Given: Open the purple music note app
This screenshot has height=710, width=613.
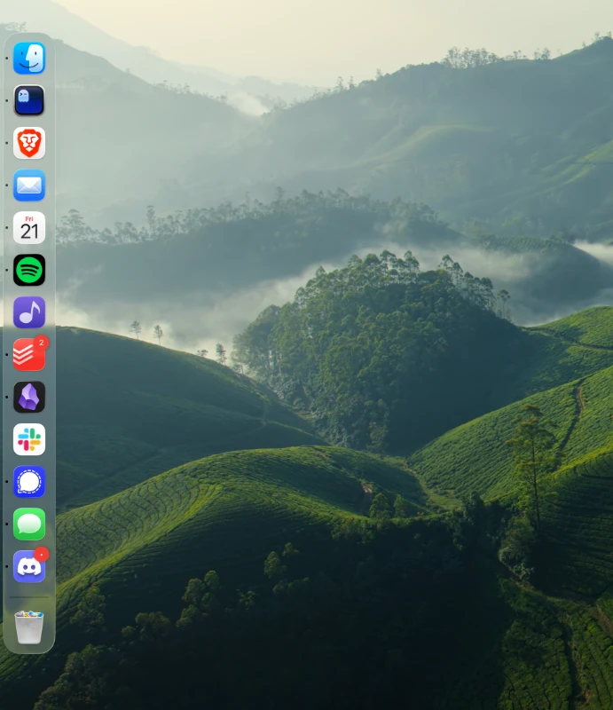Looking at the screenshot, I should (29, 312).
